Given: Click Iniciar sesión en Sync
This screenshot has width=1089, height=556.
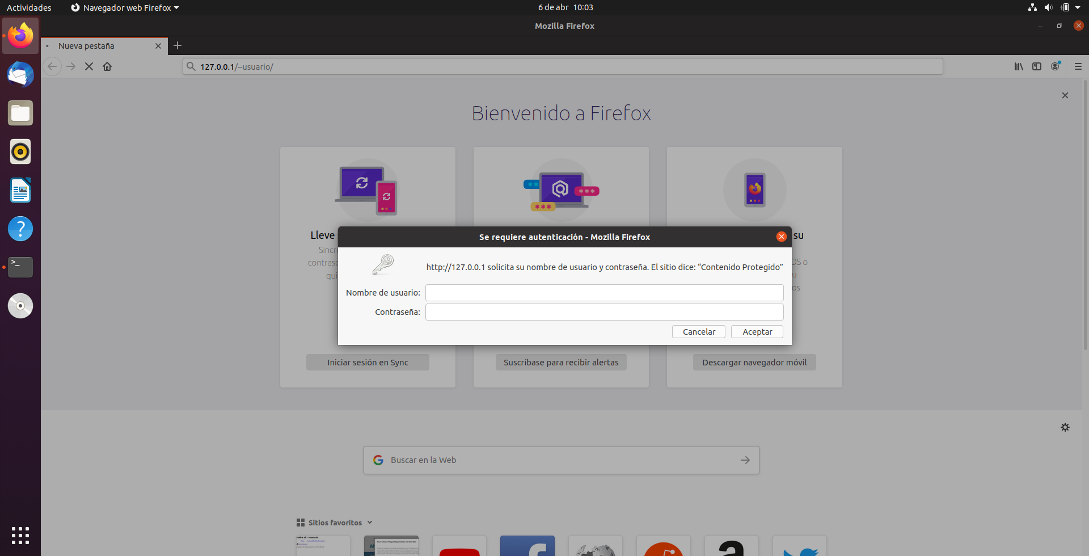Looking at the screenshot, I should tap(368, 363).
